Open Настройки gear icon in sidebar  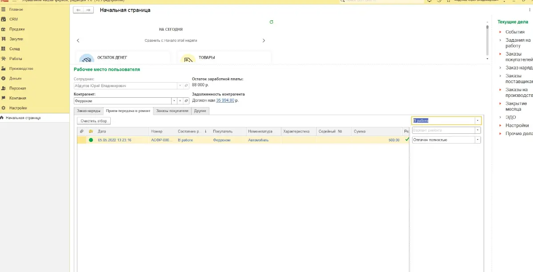4,108
